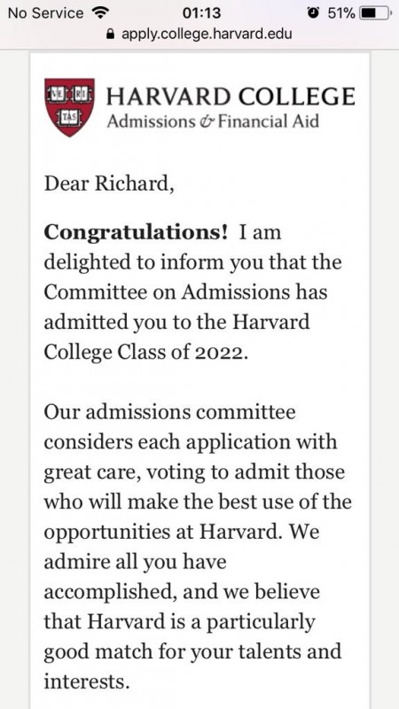Tap the alarm clock status icon
This screenshot has height=709, width=399.
pos(313,12)
